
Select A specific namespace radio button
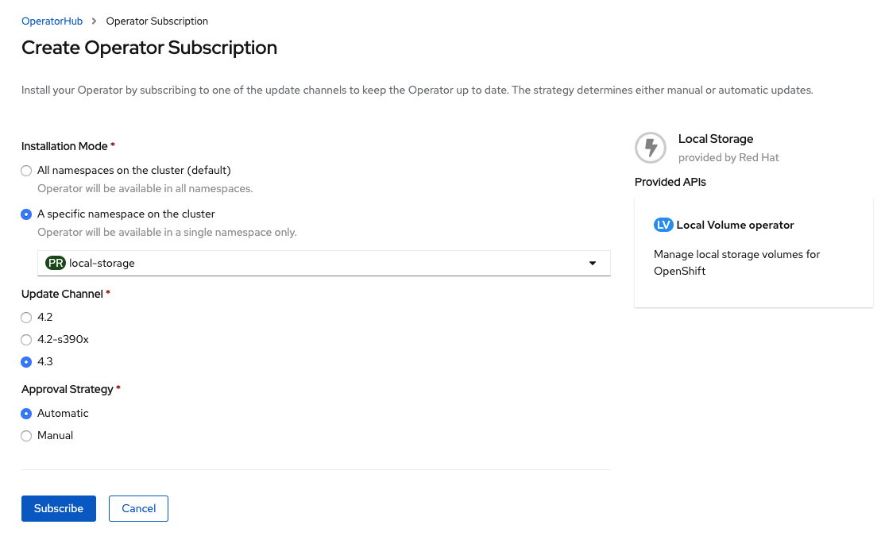(x=27, y=214)
